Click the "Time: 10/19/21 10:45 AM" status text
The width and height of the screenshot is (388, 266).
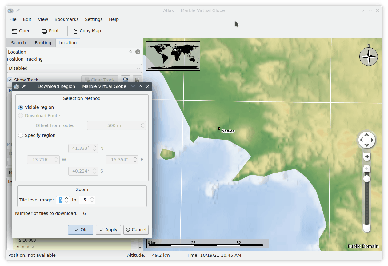(214, 255)
